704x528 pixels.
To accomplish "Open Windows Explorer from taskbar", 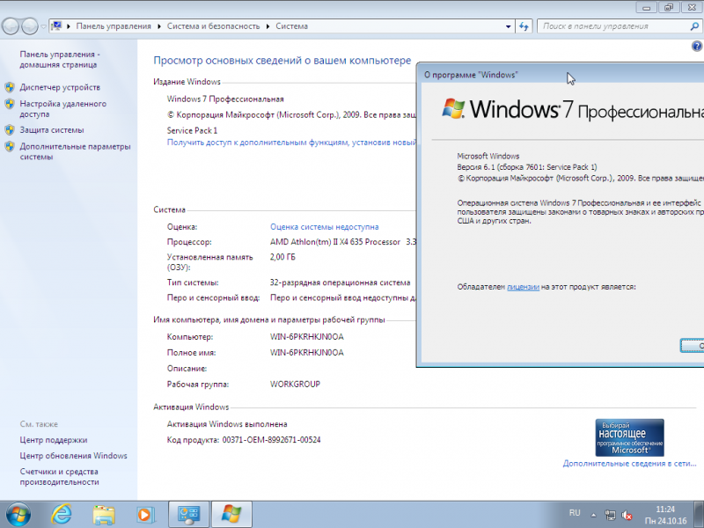I will [x=104, y=515].
